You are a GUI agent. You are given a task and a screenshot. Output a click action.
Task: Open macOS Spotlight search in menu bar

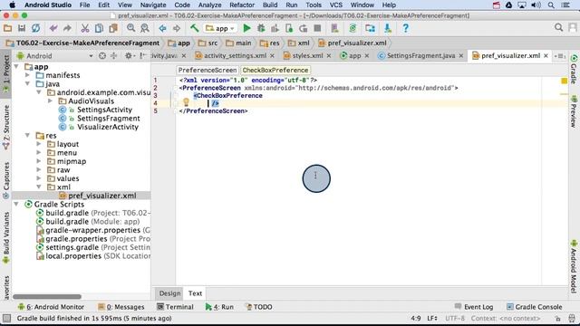(x=551, y=5)
